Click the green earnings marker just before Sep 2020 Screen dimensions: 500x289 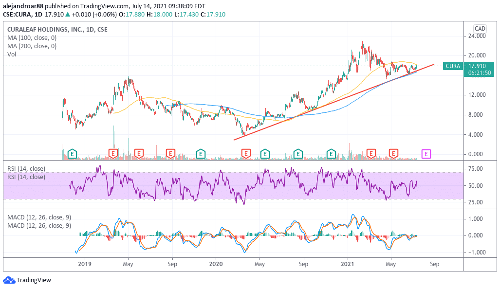click(x=298, y=154)
